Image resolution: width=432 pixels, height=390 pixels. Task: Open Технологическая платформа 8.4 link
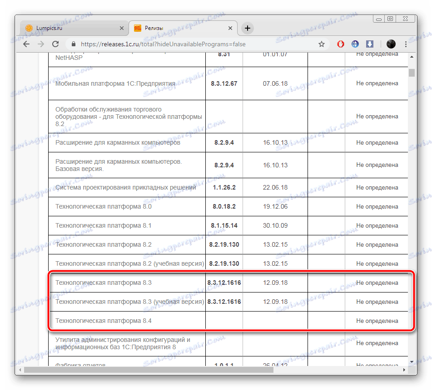[104, 321]
